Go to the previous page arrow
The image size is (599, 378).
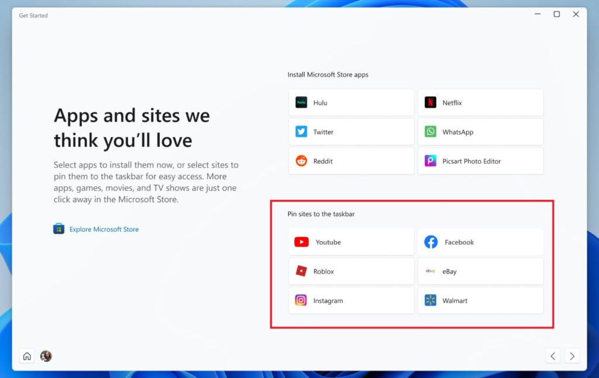553,356
